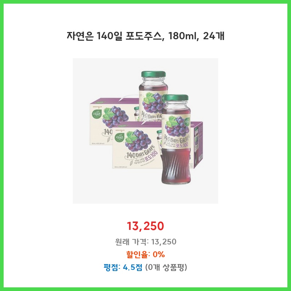Open the (0개 상품평) review count

pyautogui.click(x=166, y=267)
